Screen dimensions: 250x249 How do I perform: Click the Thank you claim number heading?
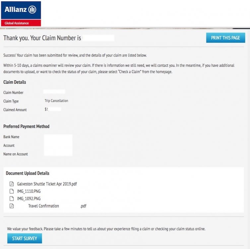[x=42, y=38]
